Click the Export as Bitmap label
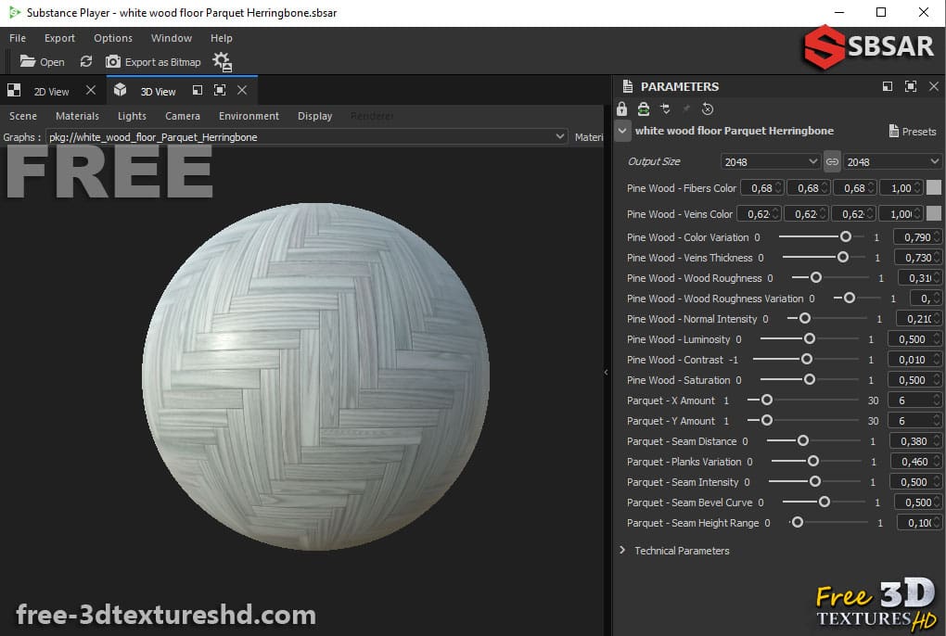Viewport: 946px width, 636px height. 163,62
